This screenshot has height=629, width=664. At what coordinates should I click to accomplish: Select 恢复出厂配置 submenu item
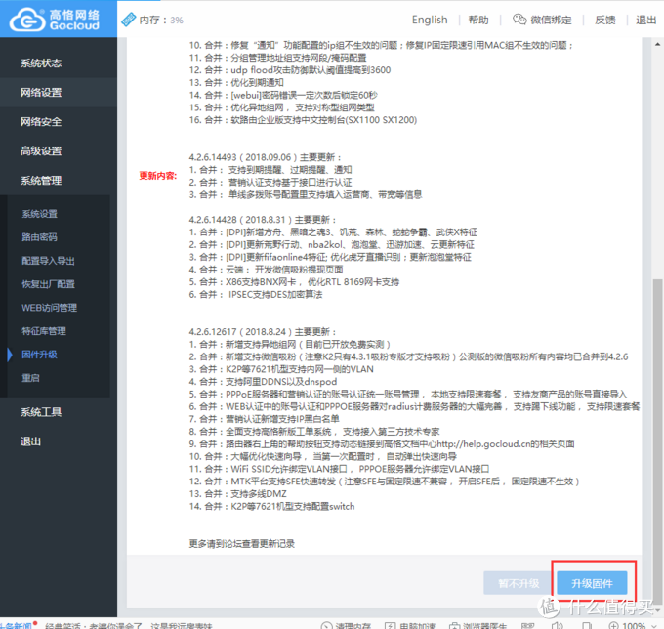[x=48, y=284]
